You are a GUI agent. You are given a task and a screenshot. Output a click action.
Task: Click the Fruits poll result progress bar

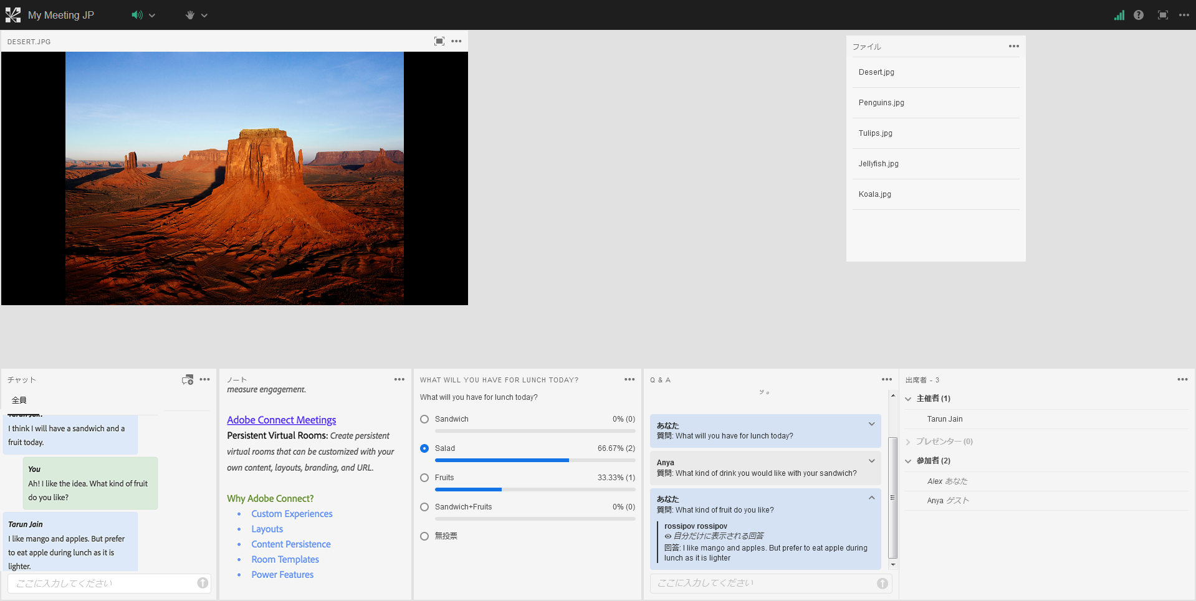[x=535, y=490]
